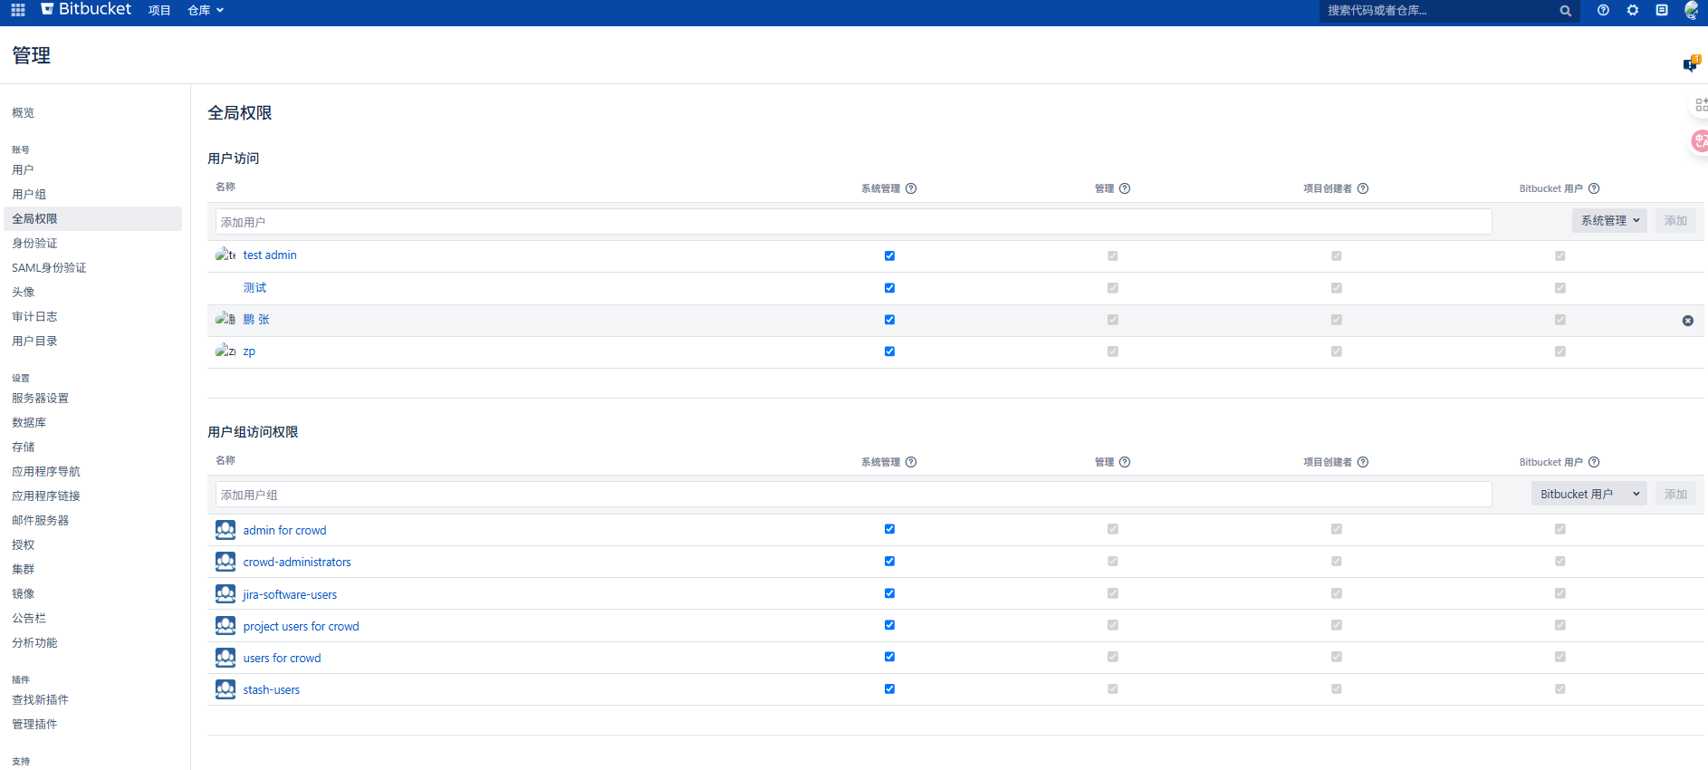Click the help question mark icon in header
Viewport: 1708px width, 770px height.
click(x=1603, y=10)
